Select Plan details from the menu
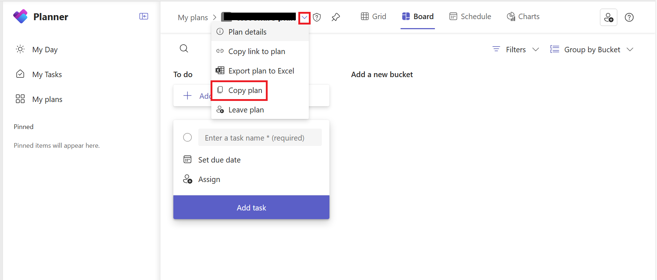The image size is (657, 280). click(x=260, y=32)
